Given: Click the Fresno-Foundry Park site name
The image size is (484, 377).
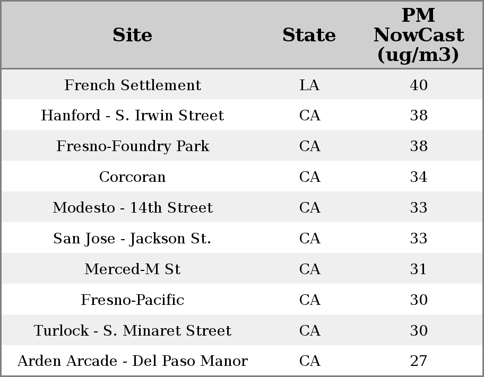Looking at the screenshot, I should tap(133, 146).
